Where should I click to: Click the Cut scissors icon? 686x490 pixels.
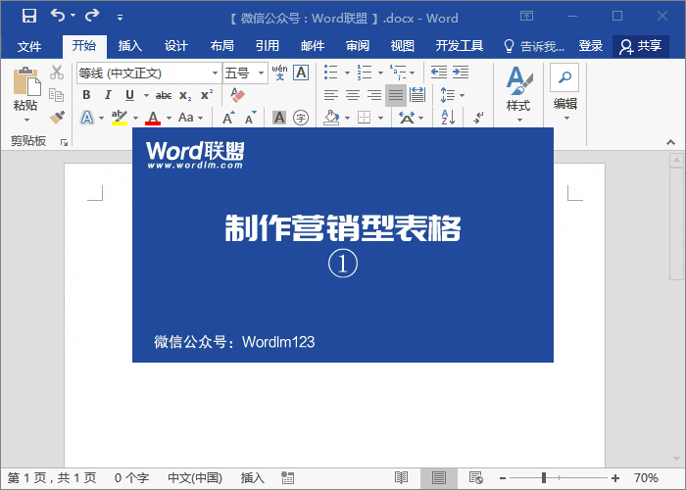57,73
